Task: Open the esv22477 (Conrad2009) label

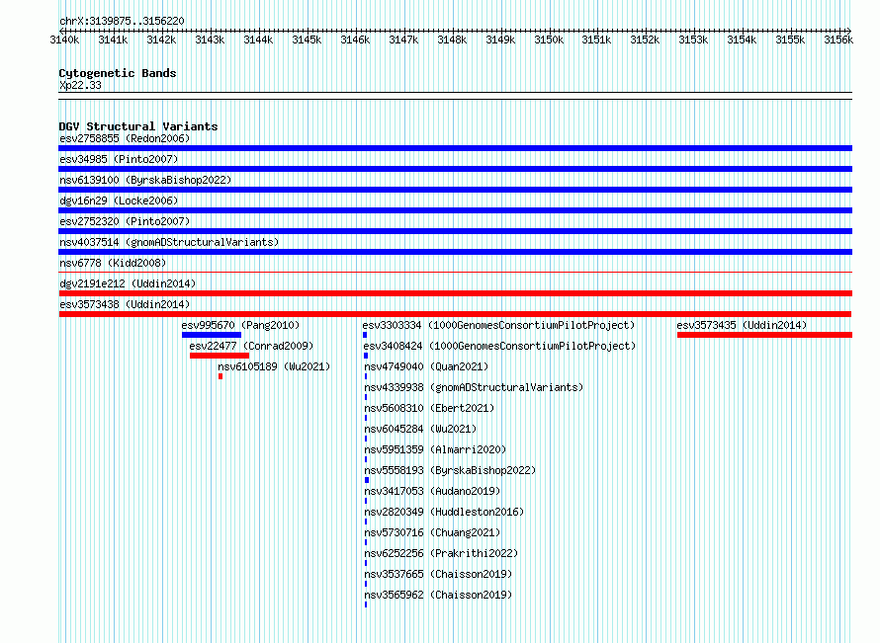Action: (x=251, y=346)
